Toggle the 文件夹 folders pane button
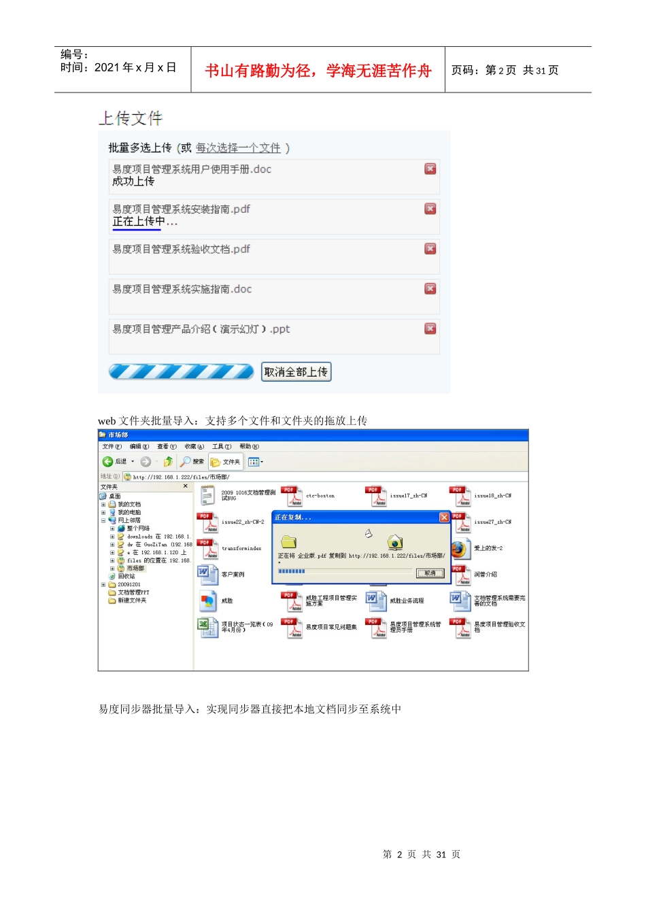 [226, 462]
